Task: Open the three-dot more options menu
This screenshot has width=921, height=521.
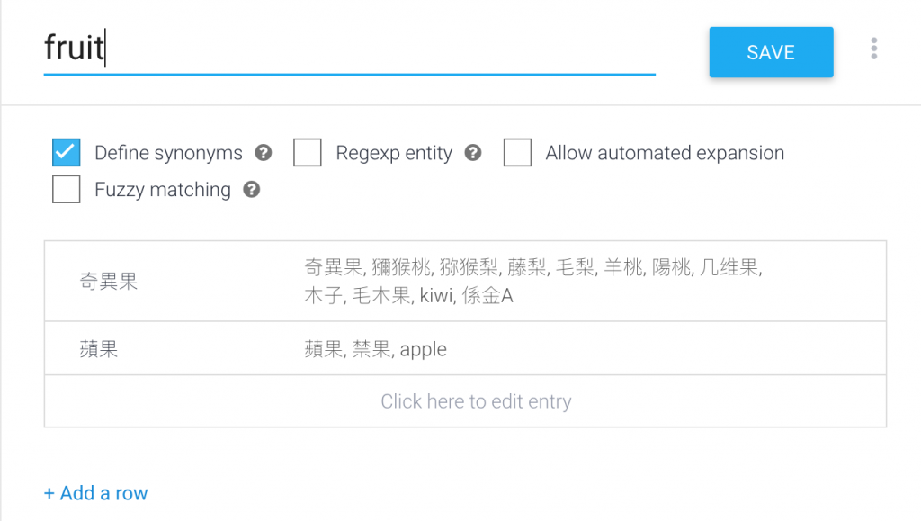Action: click(x=874, y=49)
